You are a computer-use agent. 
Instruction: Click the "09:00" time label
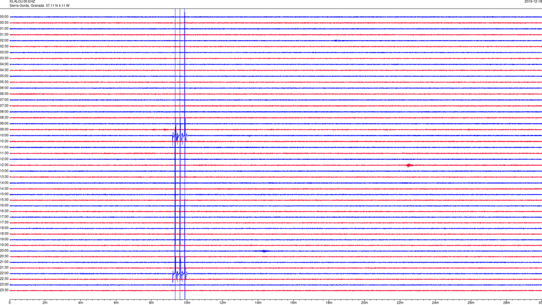tap(4, 124)
